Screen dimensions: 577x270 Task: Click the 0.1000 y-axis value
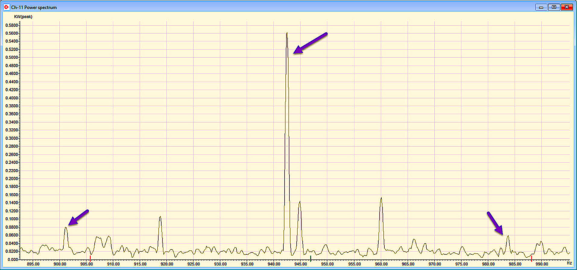click(x=12, y=219)
